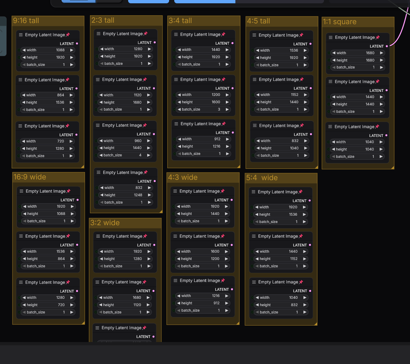Open menu icon of 4:3 wide node with width 1600
The width and height of the screenshot is (410, 364).
click(x=175, y=236)
